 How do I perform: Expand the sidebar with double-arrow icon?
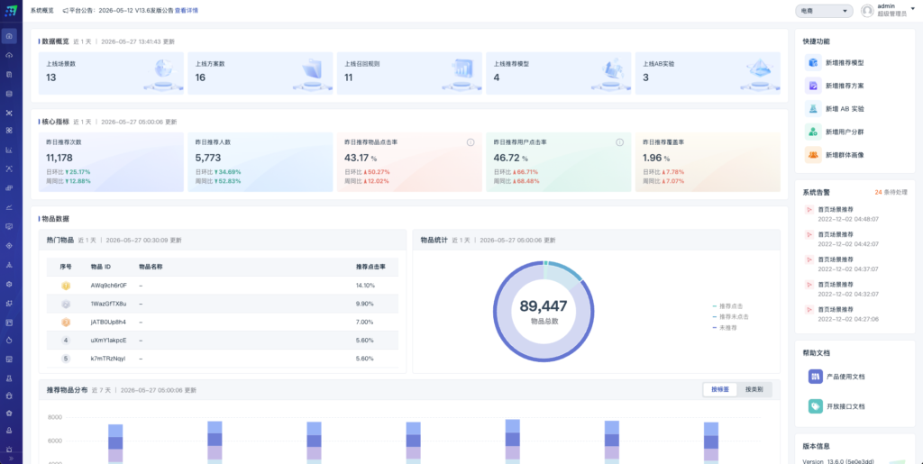[x=9, y=458]
